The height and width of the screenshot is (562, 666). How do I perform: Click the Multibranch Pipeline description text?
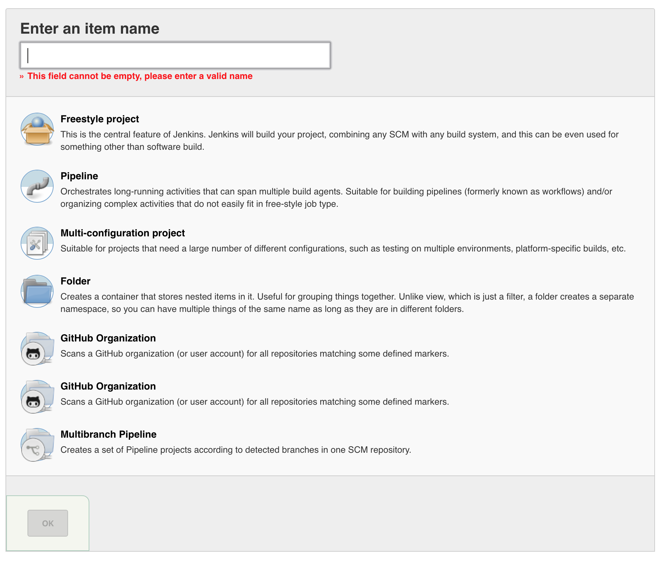point(236,450)
